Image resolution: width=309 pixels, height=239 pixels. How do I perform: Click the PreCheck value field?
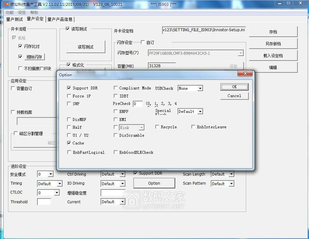138,104
